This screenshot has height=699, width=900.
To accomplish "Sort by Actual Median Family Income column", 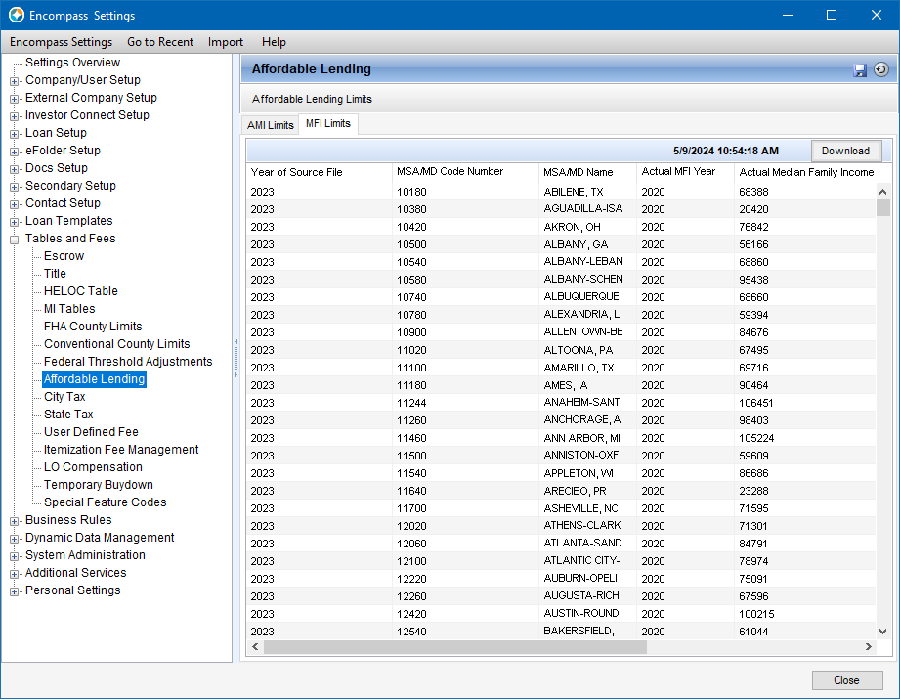I will coord(806,172).
